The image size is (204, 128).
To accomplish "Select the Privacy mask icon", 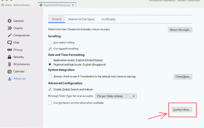I will 10,50.
